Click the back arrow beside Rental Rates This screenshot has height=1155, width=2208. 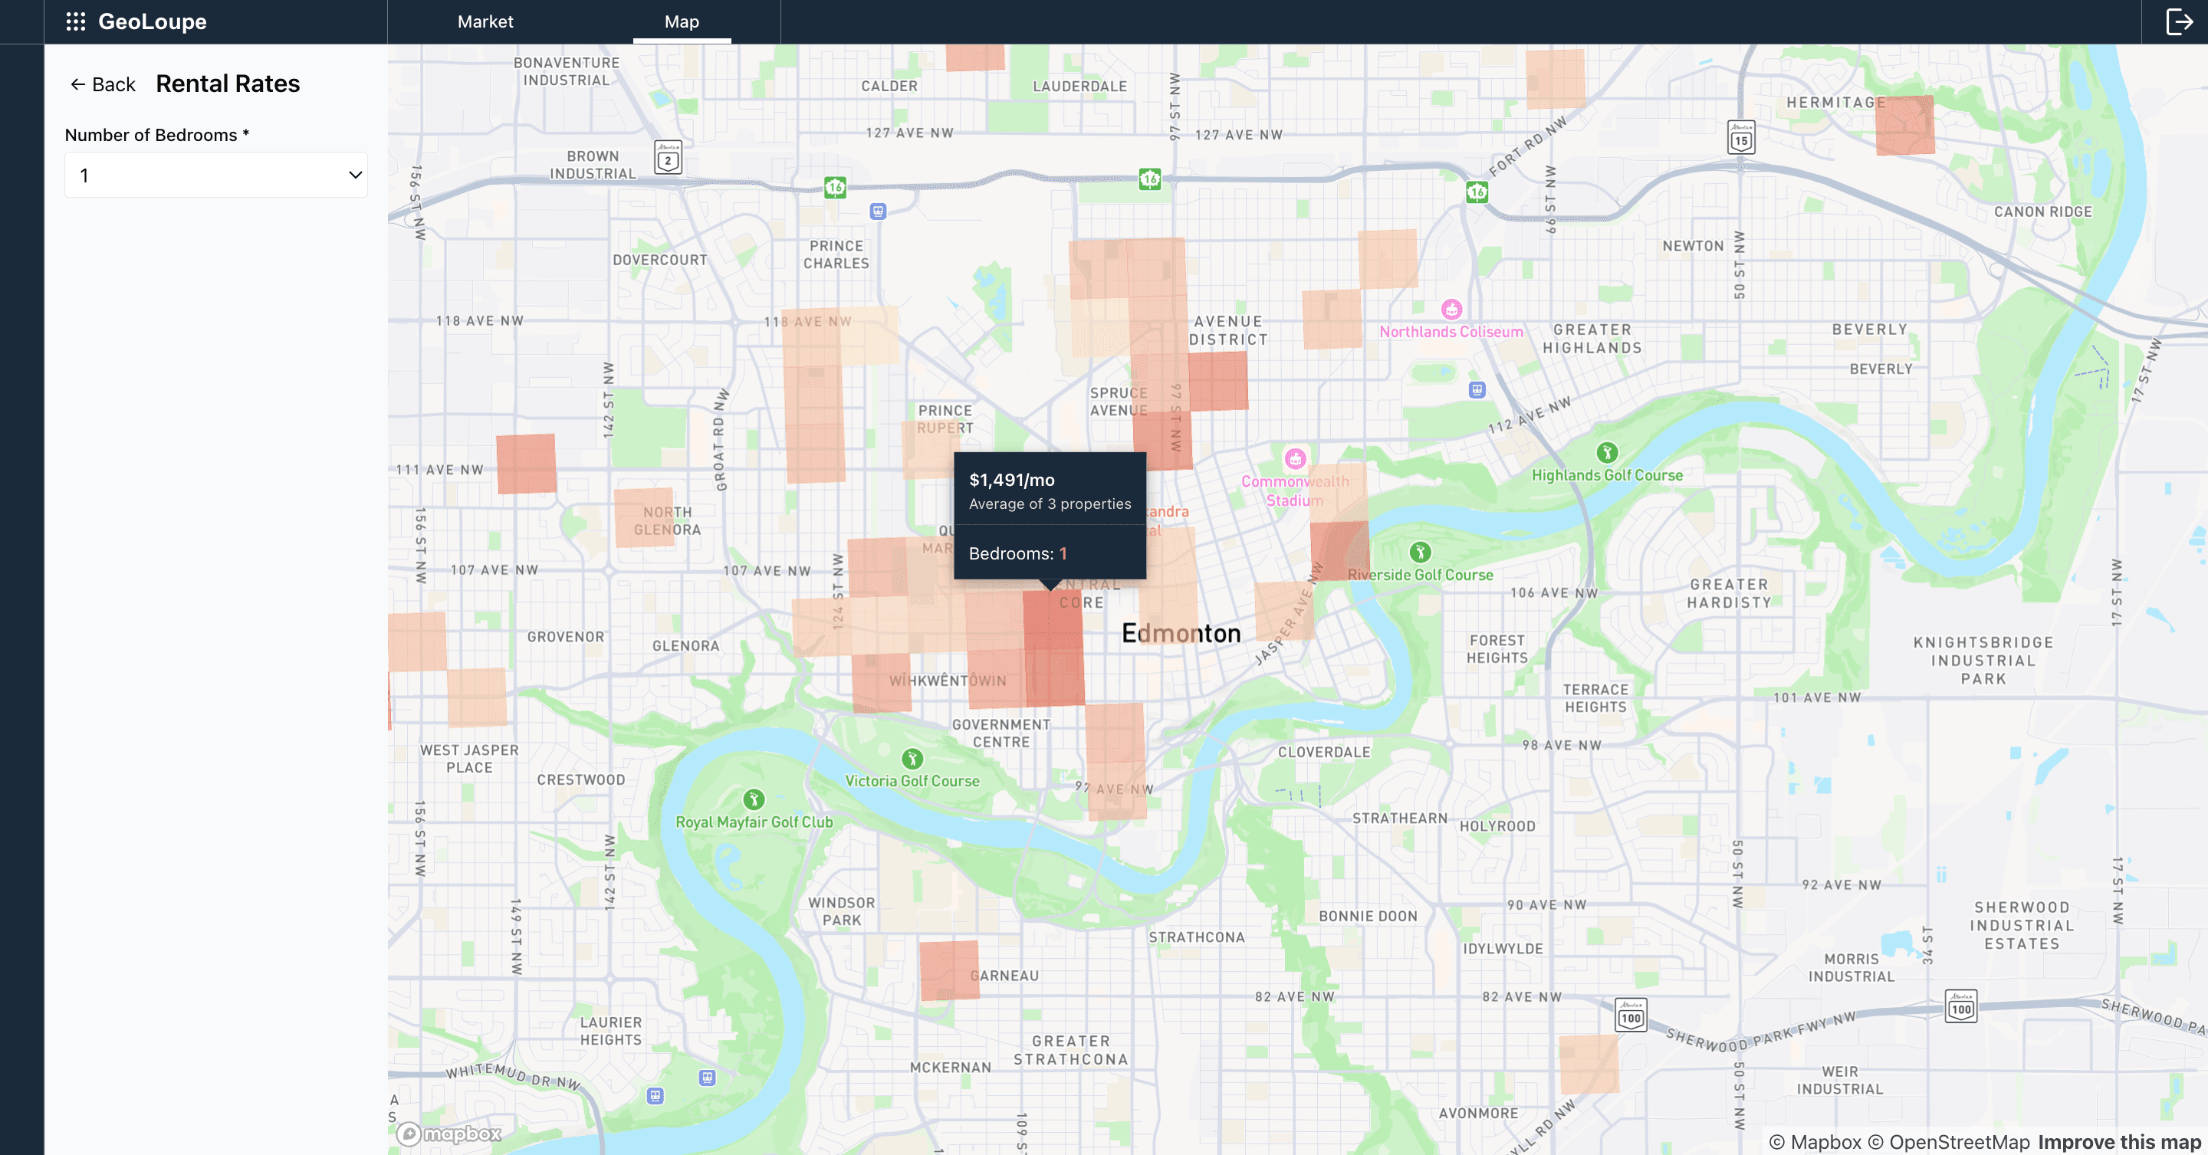pos(77,83)
